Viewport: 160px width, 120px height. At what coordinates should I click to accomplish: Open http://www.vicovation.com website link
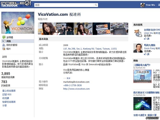click(x=76, y=89)
